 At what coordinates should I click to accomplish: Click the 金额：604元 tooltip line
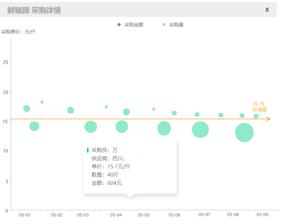pyautogui.click(x=106, y=183)
